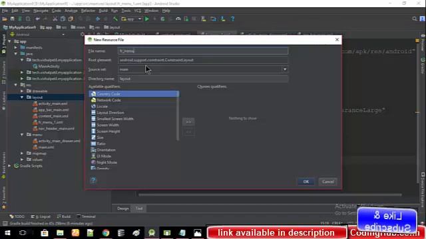Expand the Gradle Scripts node

pyautogui.click(x=10, y=166)
